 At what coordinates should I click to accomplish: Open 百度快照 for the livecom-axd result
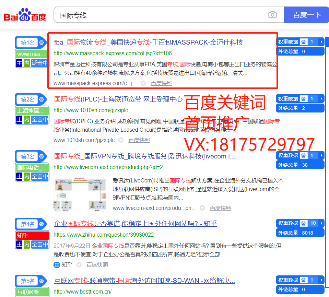point(221,208)
